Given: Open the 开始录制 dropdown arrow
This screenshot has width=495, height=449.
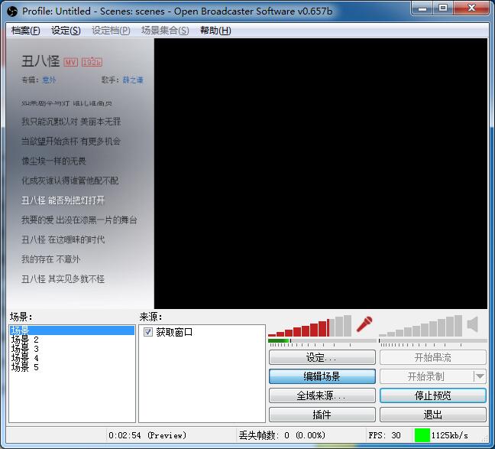Looking at the screenshot, I should 480,376.
